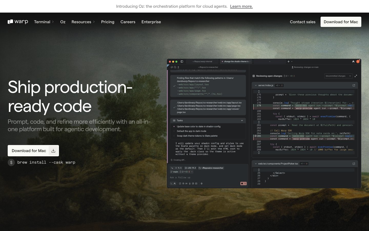Expand hidden lines above line 175
The width and height of the screenshot is (369, 231).
point(259,92)
